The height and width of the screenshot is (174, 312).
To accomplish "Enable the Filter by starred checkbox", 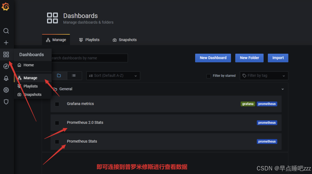I will tap(209, 76).
